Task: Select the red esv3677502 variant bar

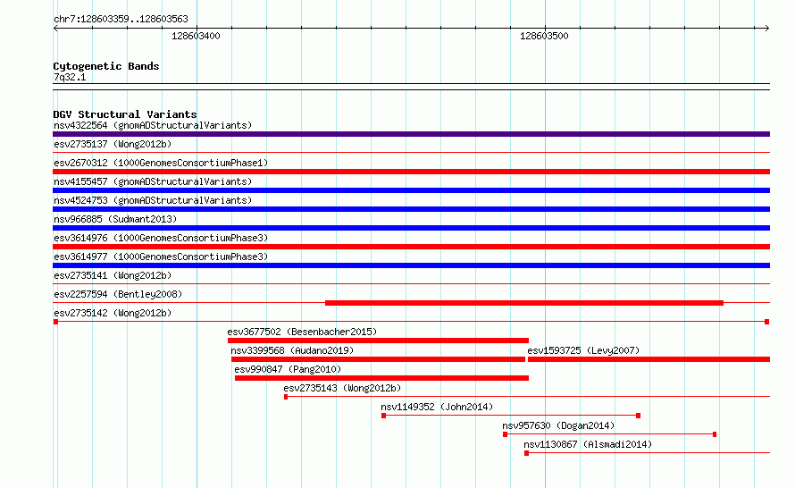Action: pyautogui.click(x=378, y=341)
